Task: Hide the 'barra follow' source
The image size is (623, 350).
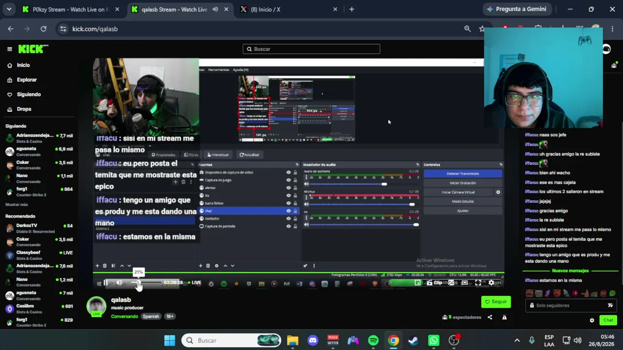Action: coord(289,203)
